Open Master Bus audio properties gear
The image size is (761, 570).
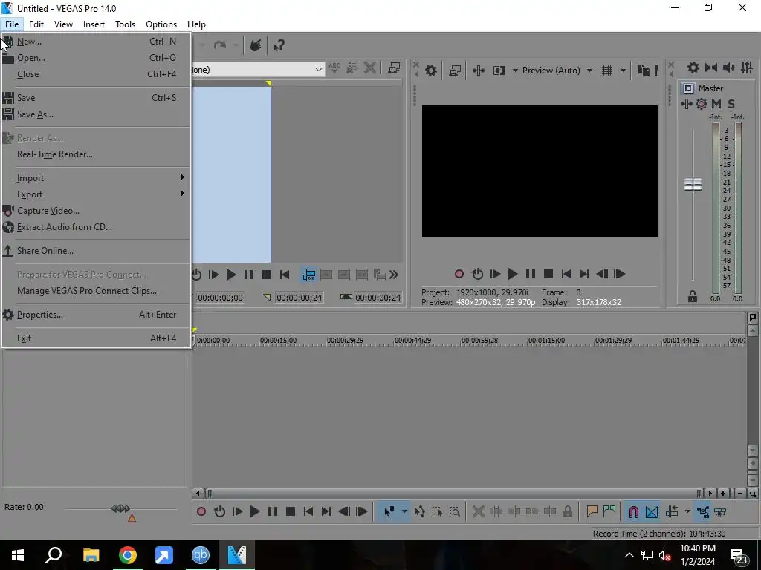click(x=693, y=68)
